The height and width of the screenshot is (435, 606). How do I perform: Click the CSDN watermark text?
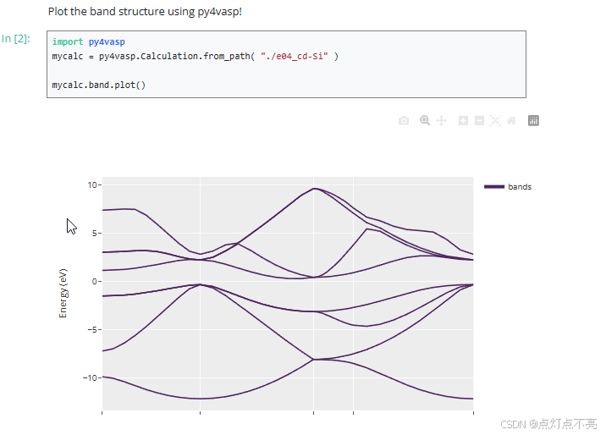click(548, 423)
